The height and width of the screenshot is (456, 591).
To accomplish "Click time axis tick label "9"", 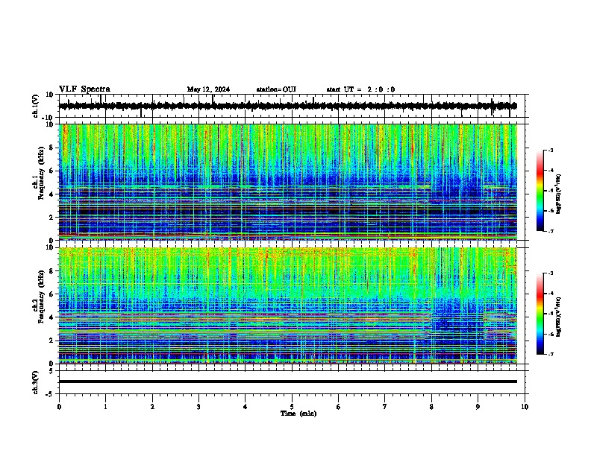I will tap(478, 407).
